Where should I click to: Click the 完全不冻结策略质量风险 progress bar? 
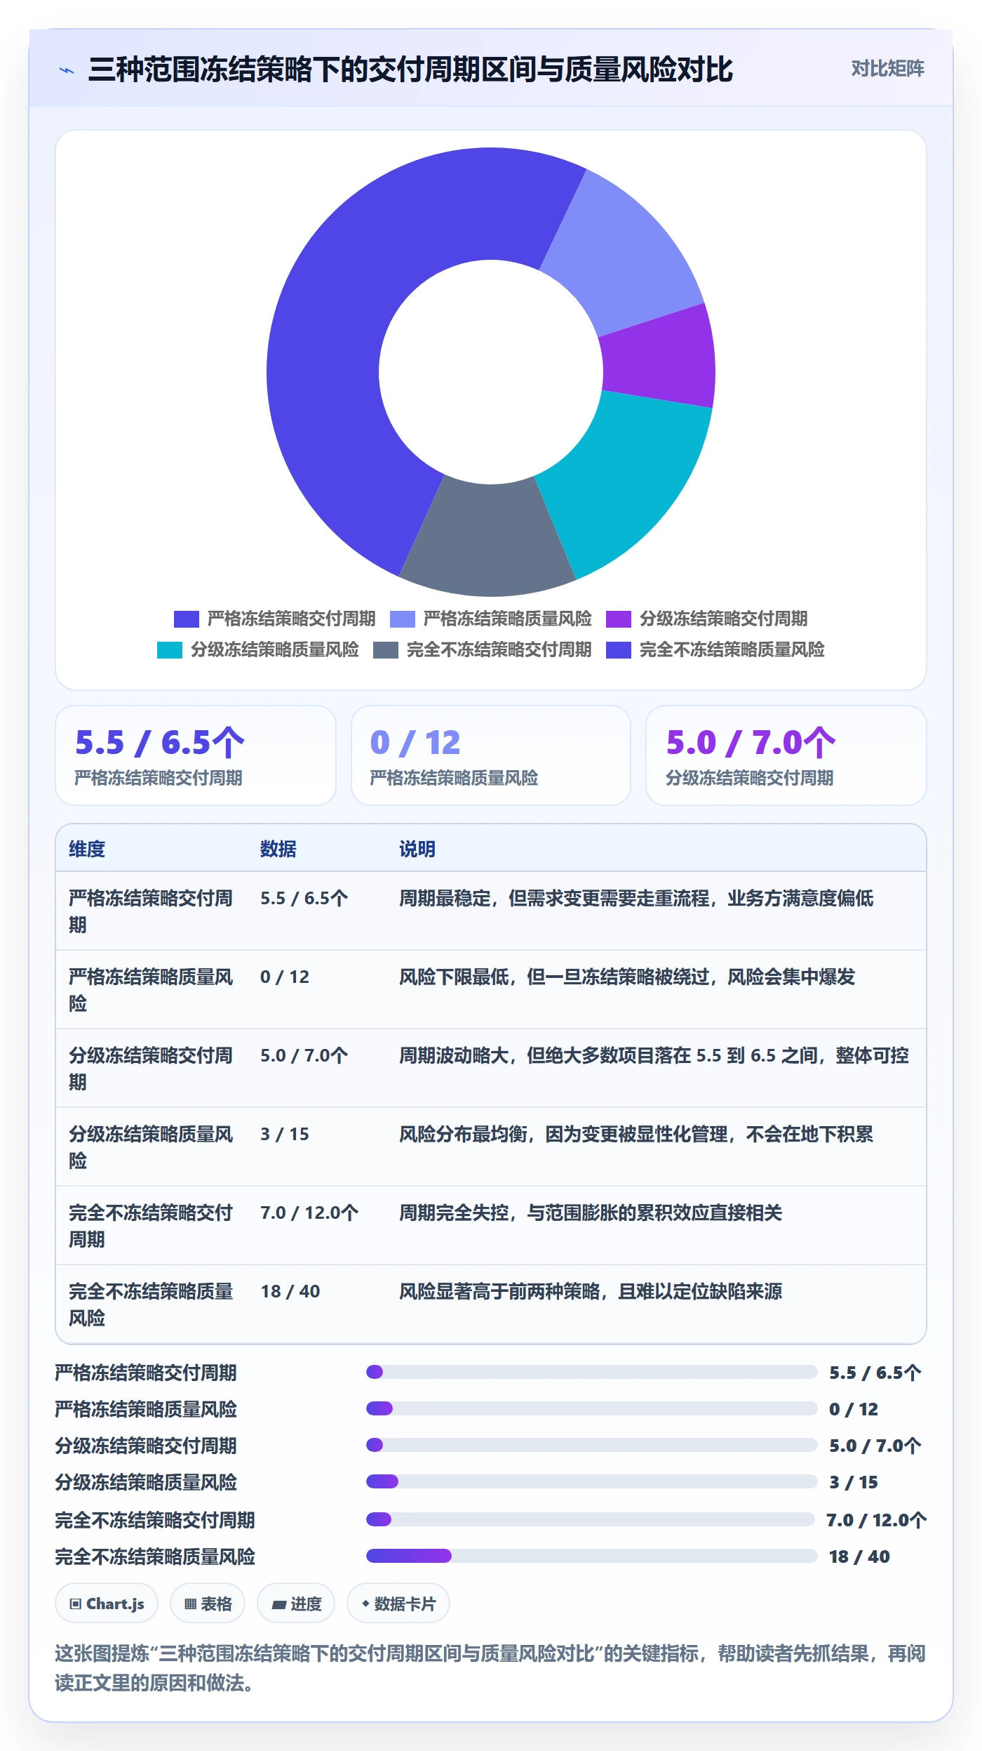[x=592, y=1556]
